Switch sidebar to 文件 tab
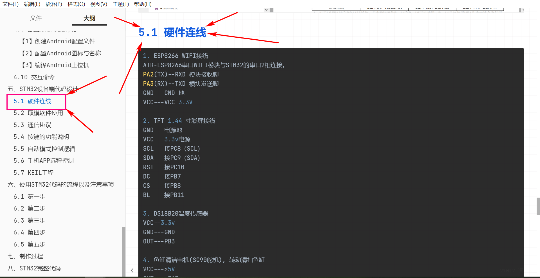 [x=36, y=18]
